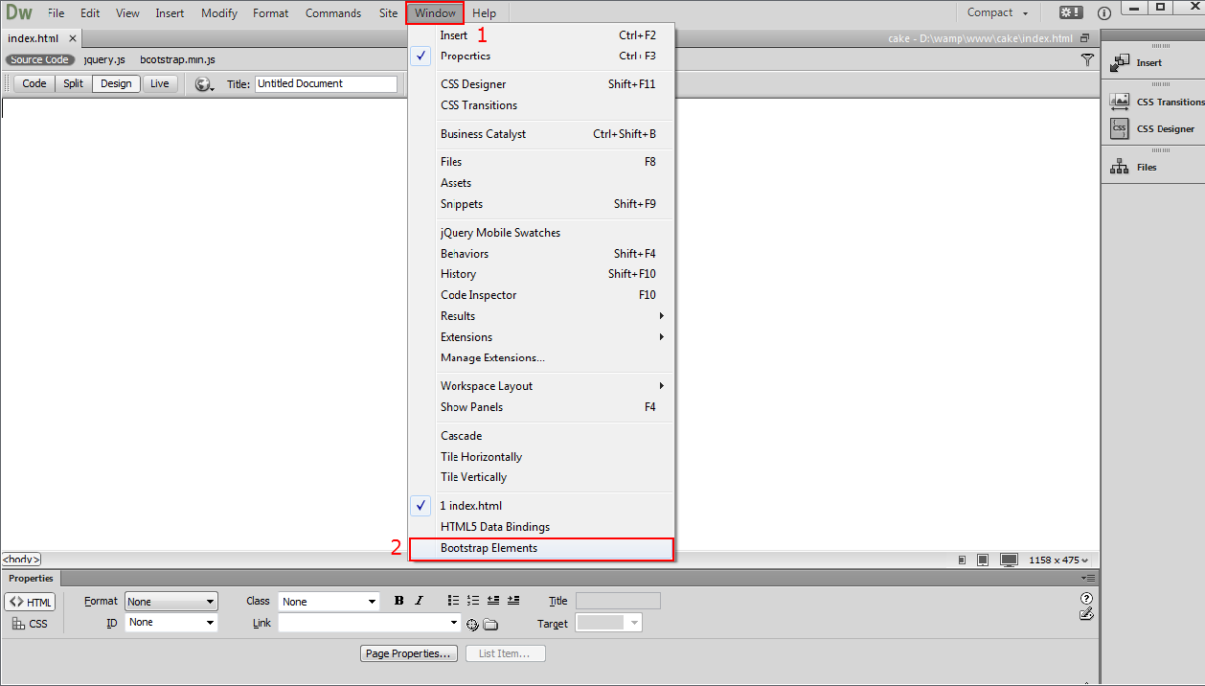This screenshot has width=1205, height=686.
Task: Open the ID dropdown in Properties
Action: (171, 623)
